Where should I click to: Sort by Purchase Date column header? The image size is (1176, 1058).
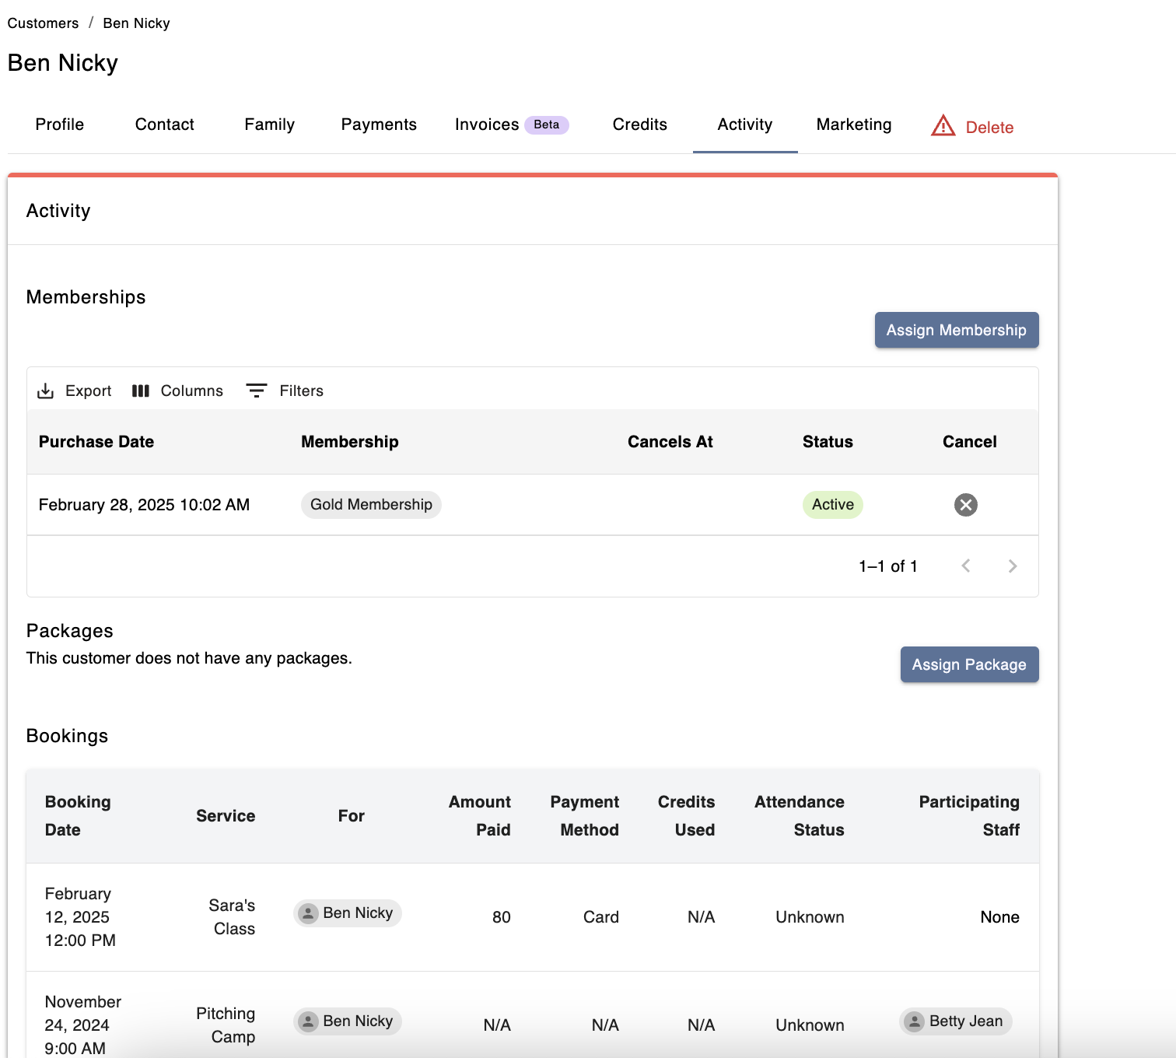tap(96, 442)
